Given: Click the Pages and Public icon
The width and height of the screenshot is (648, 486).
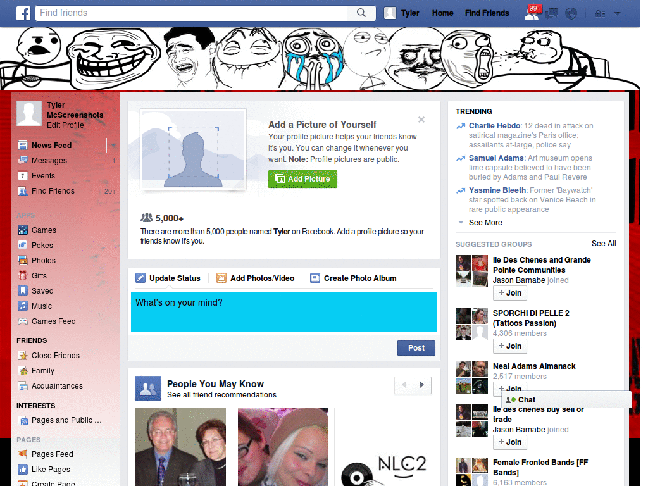Looking at the screenshot, I should [23, 420].
